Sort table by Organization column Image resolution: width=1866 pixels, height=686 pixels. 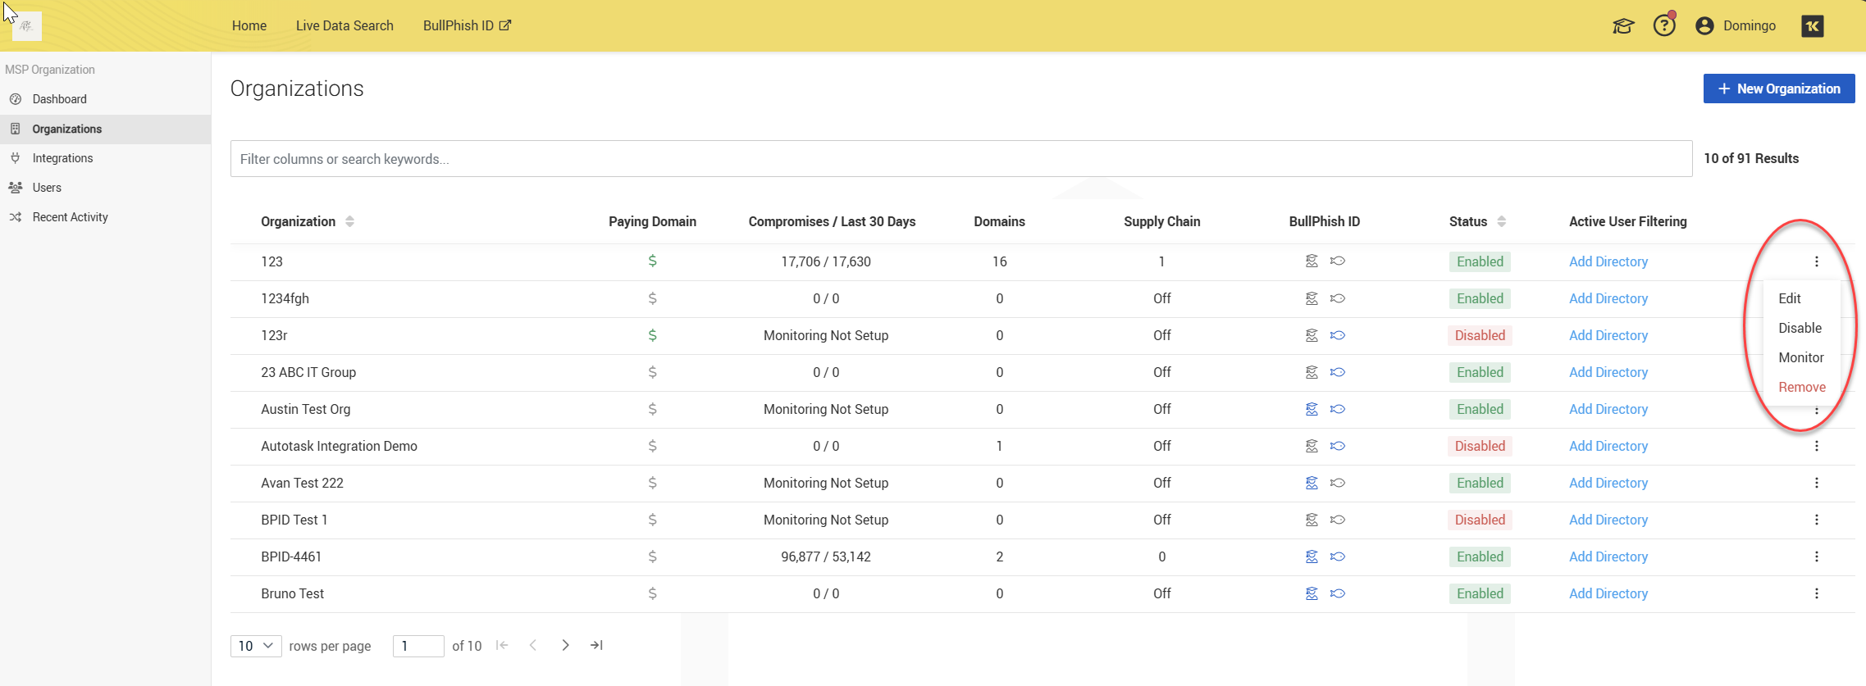click(x=349, y=221)
